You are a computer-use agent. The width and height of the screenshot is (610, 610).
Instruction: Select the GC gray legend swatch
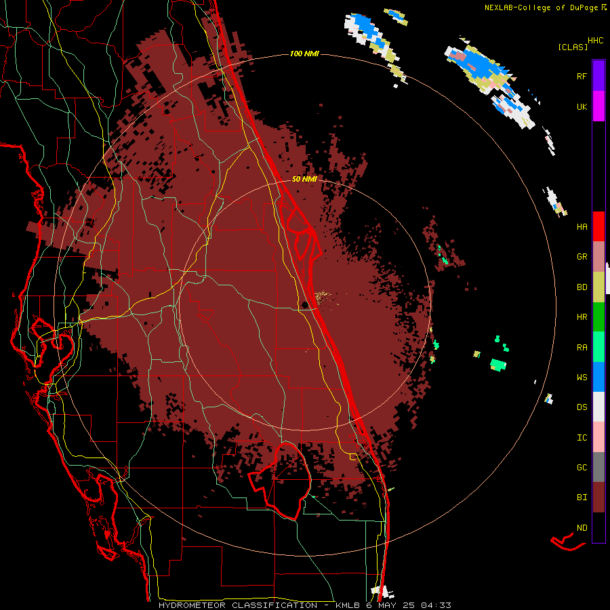pos(598,467)
